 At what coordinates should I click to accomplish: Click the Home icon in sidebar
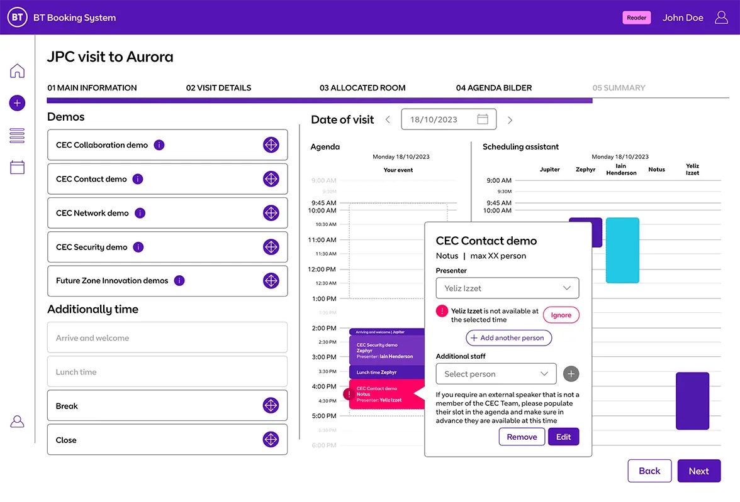(17, 71)
